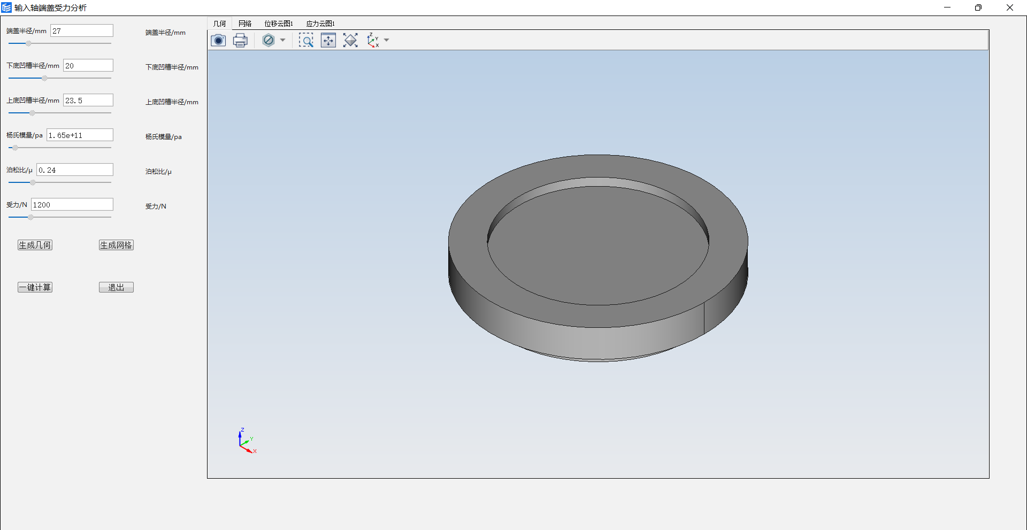Click the 退出 button
This screenshot has height=530, width=1027.
point(116,287)
